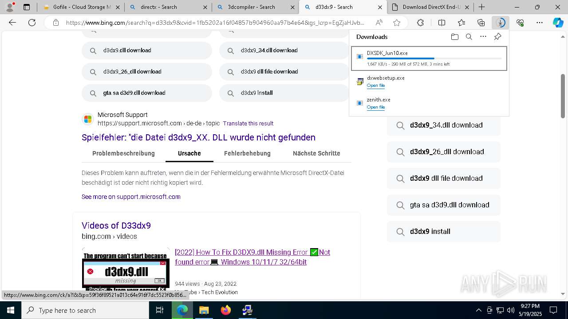568x319 pixels.
Task: Reload the page with the refresh icon
Action: click(x=32, y=23)
